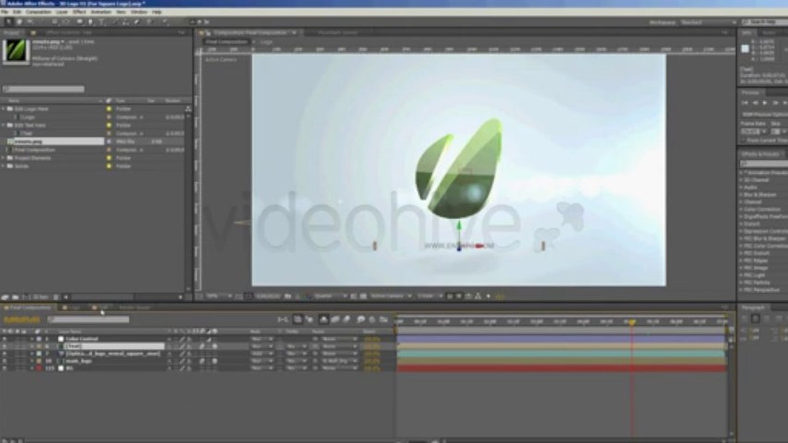Open the Active Camera view dropdown
The height and width of the screenshot is (443, 788).
[x=392, y=297]
